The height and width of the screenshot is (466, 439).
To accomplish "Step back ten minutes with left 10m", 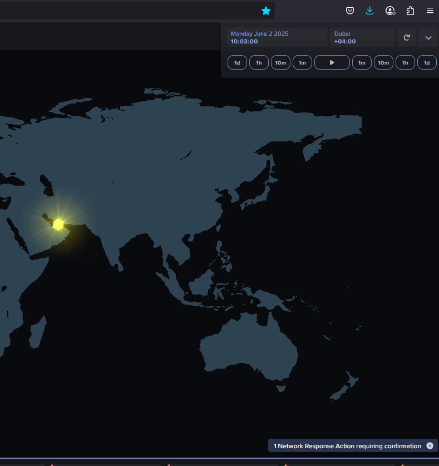I will tap(280, 62).
